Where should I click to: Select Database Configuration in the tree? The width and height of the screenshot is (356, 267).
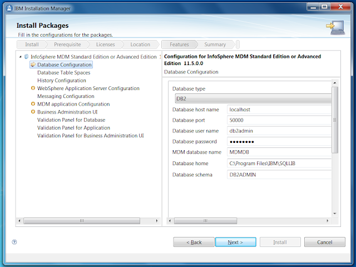click(65, 65)
